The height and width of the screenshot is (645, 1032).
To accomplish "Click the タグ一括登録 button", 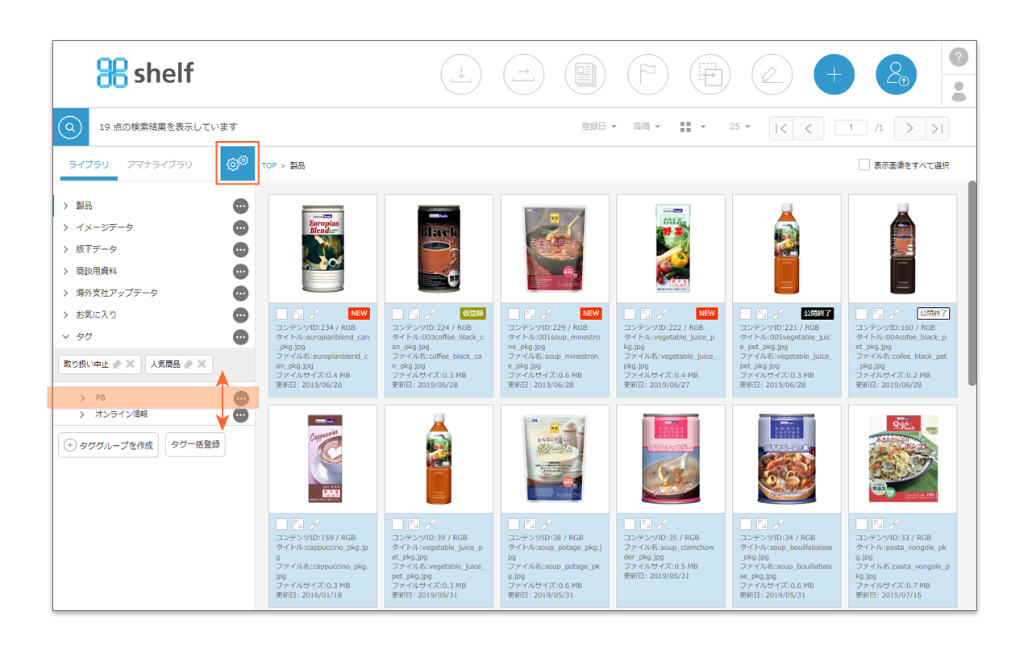I will click(195, 444).
